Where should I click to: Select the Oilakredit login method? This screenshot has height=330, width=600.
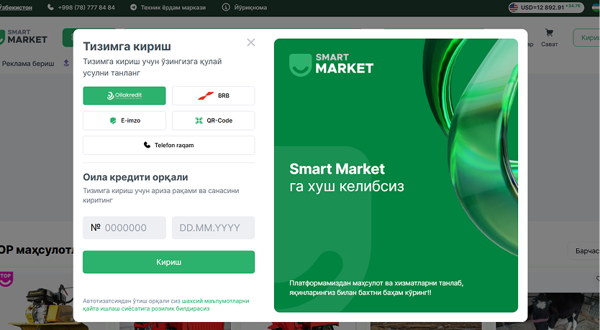[x=124, y=95]
